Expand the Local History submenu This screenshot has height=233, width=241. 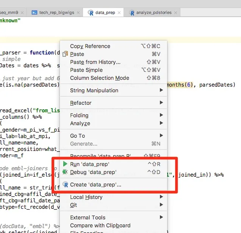113,197
